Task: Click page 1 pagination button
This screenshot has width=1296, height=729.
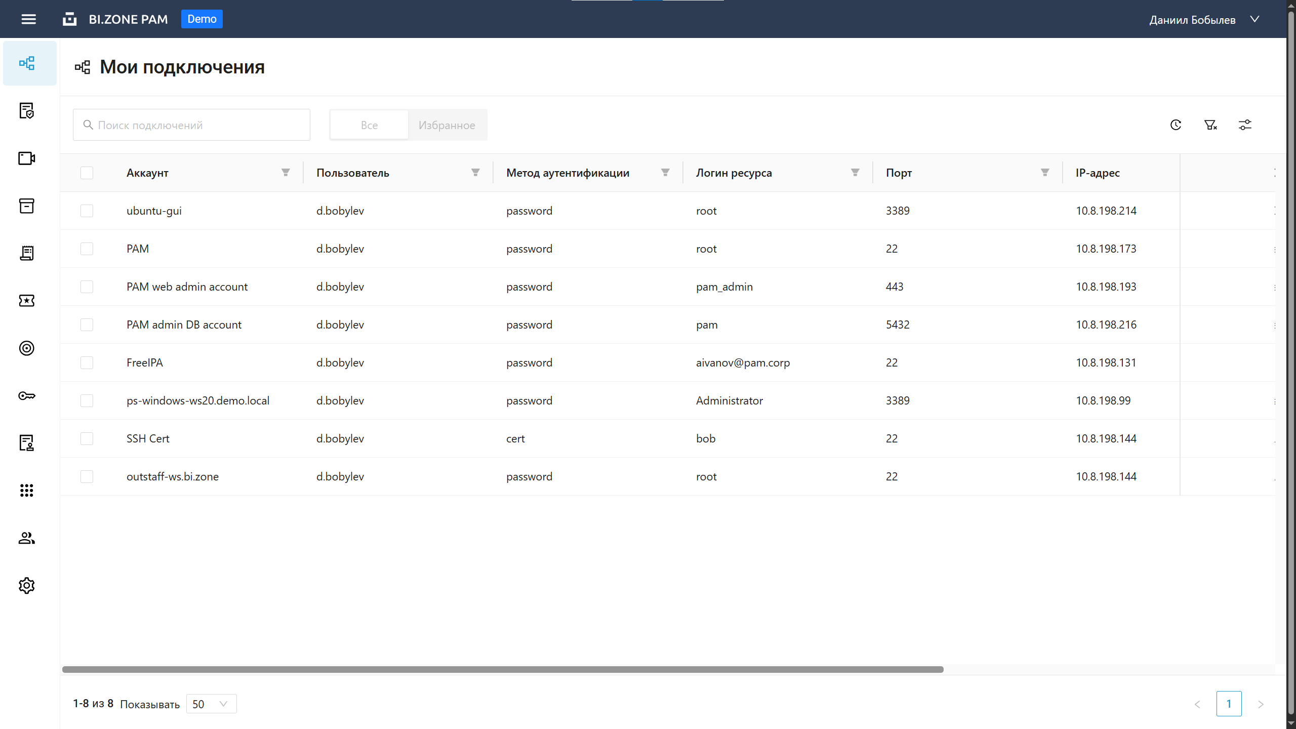Action: tap(1229, 704)
